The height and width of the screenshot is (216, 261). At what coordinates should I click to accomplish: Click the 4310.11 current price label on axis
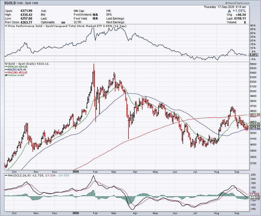click(x=254, y=127)
